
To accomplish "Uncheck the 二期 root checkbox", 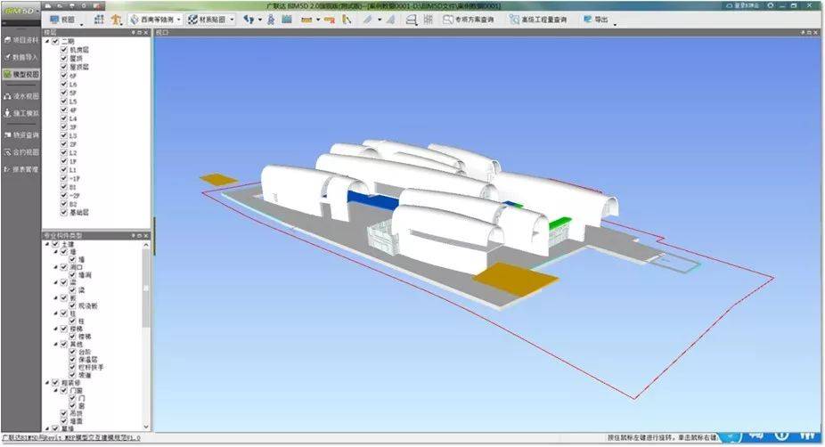I will 55,41.
